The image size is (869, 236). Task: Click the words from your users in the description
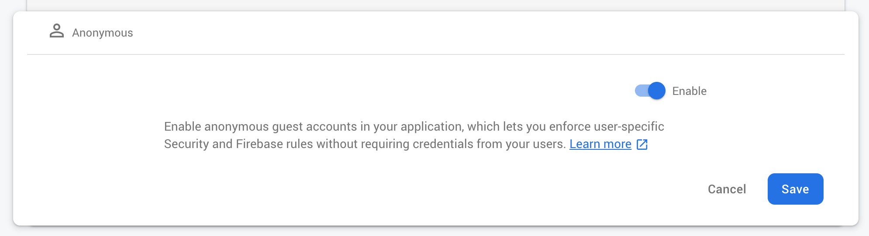pyautogui.click(x=521, y=144)
